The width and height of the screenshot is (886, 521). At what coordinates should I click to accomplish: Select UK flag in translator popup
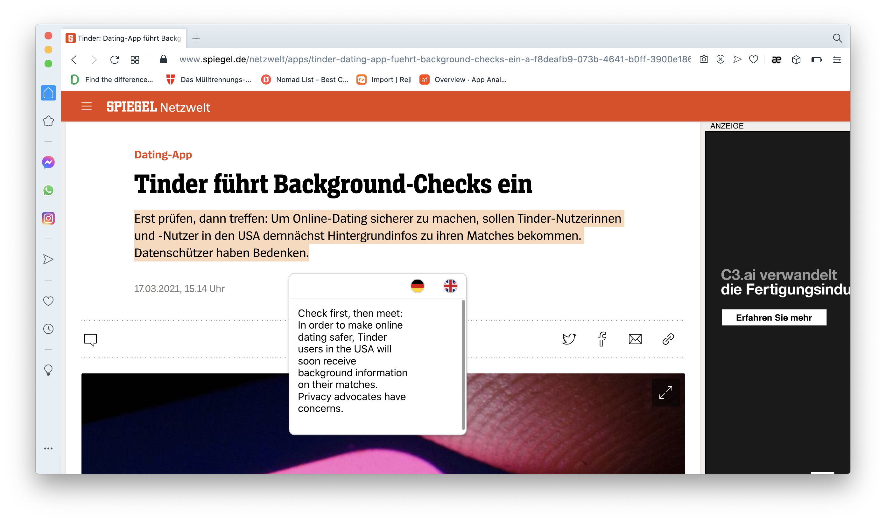(x=450, y=286)
